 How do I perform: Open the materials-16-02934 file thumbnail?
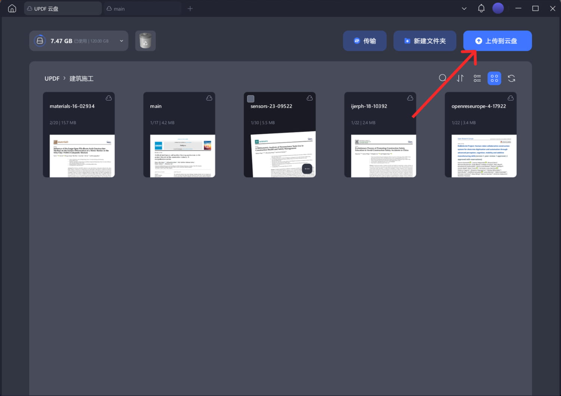[82, 156]
